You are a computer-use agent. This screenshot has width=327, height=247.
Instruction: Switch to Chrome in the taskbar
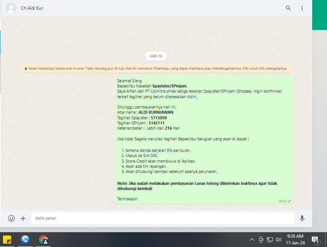[43, 240]
